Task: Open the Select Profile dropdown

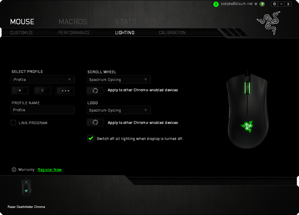Action: [x=43, y=79]
